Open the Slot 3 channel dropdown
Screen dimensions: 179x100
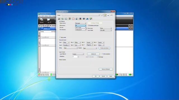tap(89, 42)
